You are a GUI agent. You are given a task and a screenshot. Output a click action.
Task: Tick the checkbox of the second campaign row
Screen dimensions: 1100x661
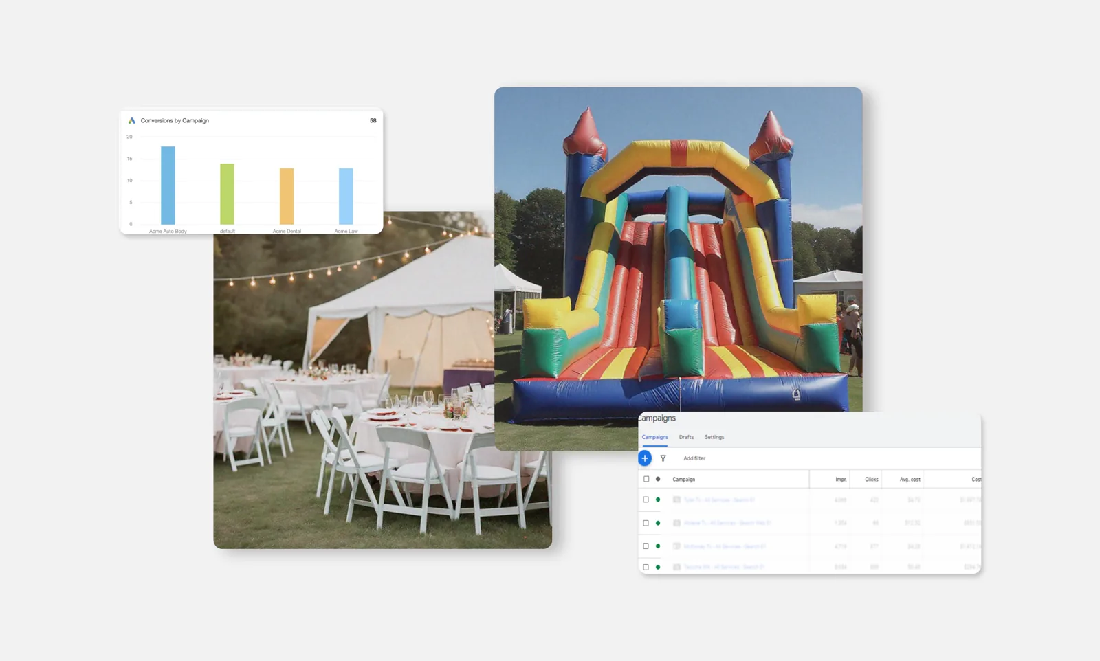pyautogui.click(x=646, y=523)
